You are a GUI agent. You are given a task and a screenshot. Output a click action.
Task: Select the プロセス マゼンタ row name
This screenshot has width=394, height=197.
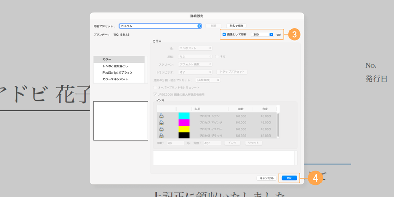pos(211,122)
